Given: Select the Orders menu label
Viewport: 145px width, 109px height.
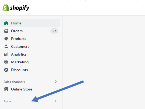Looking at the screenshot, I should click(17, 31).
